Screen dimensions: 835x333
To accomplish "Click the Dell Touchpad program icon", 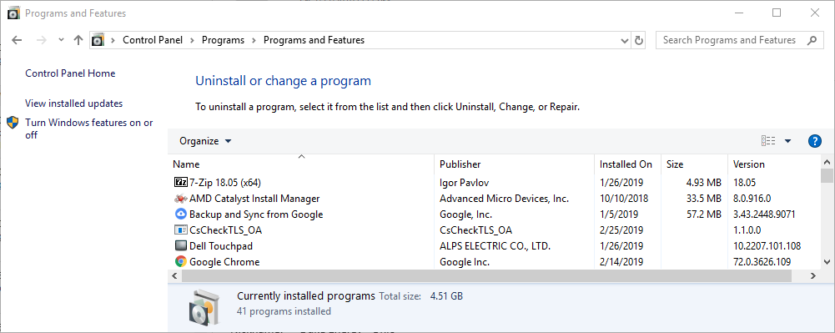I will point(181,246).
